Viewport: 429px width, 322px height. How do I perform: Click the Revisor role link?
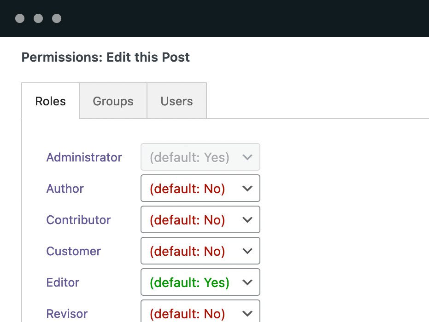[x=67, y=314]
